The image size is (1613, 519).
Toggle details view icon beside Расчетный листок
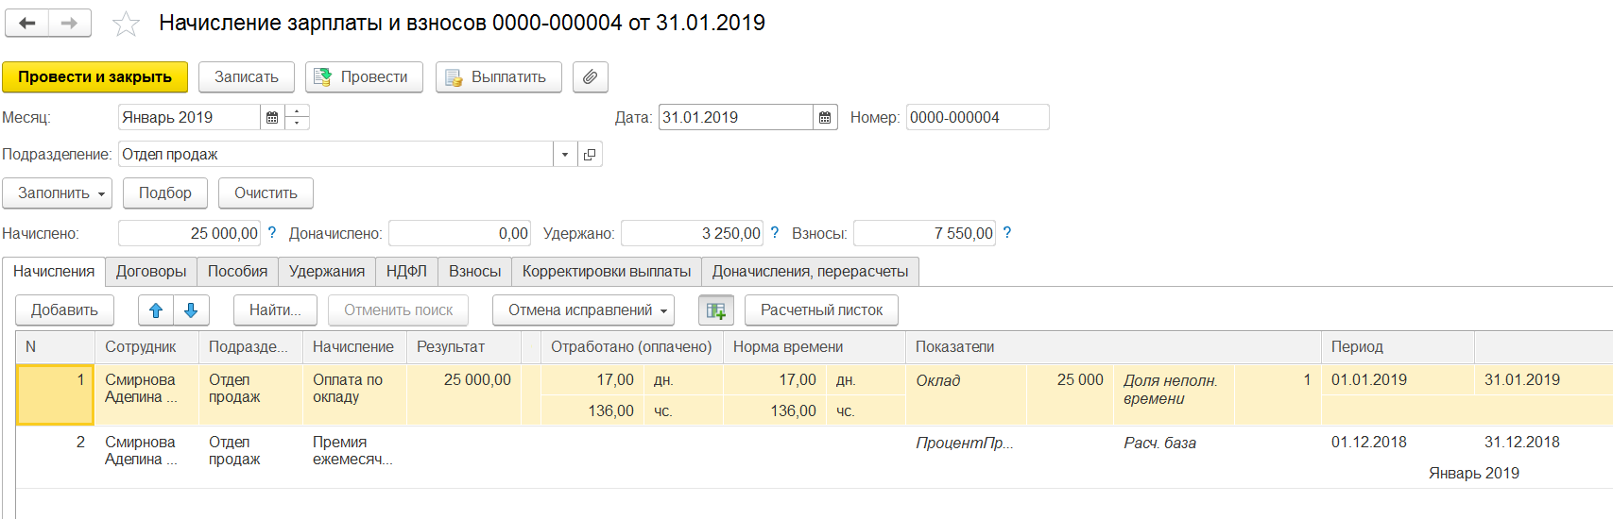[x=715, y=310]
